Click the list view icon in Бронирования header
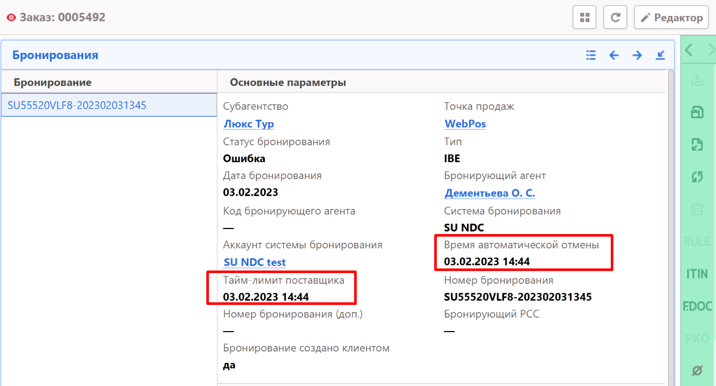716x386 pixels. pyautogui.click(x=591, y=55)
